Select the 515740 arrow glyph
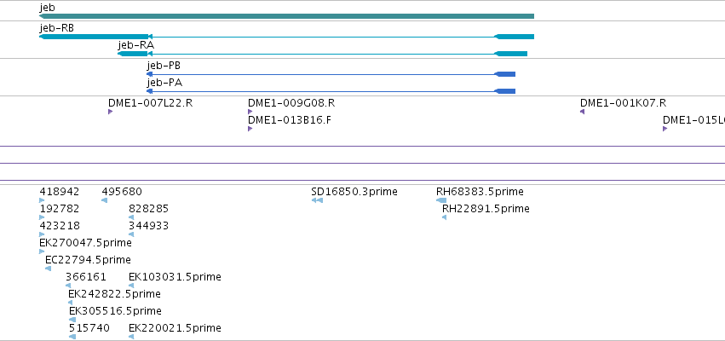Image resolution: width=725 pixels, height=341 pixels. coord(72,337)
